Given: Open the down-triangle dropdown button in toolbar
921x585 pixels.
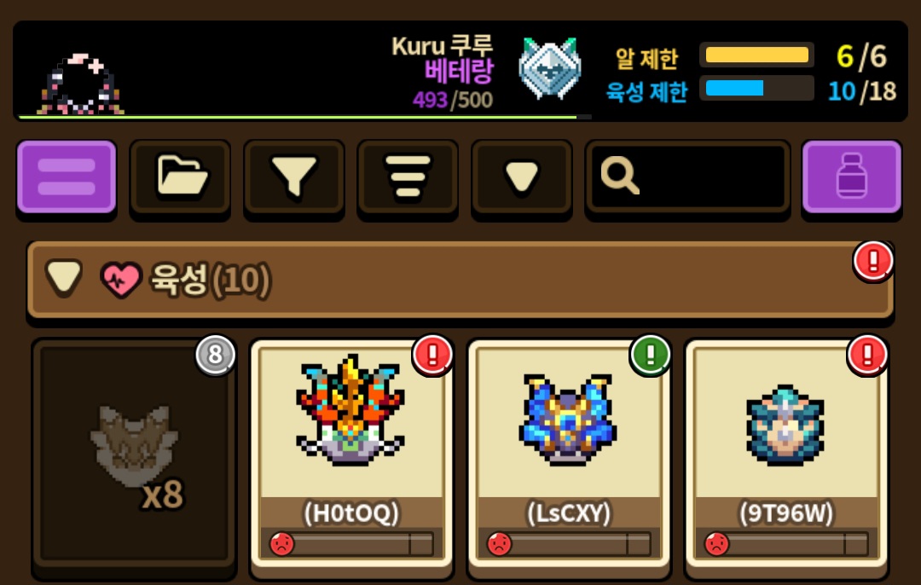Looking at the screenshot, I should click(x=522, y=177).
